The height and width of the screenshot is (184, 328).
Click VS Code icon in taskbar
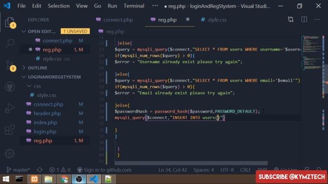point(94,179)
